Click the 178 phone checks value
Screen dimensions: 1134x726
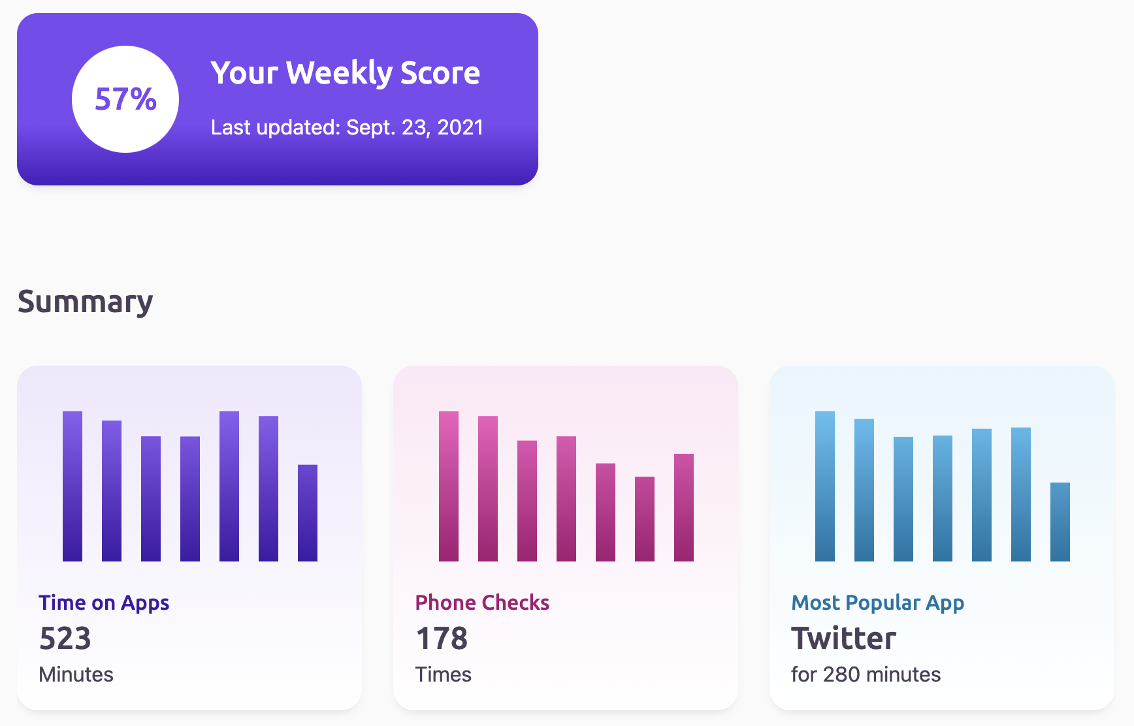coord(442,638)
